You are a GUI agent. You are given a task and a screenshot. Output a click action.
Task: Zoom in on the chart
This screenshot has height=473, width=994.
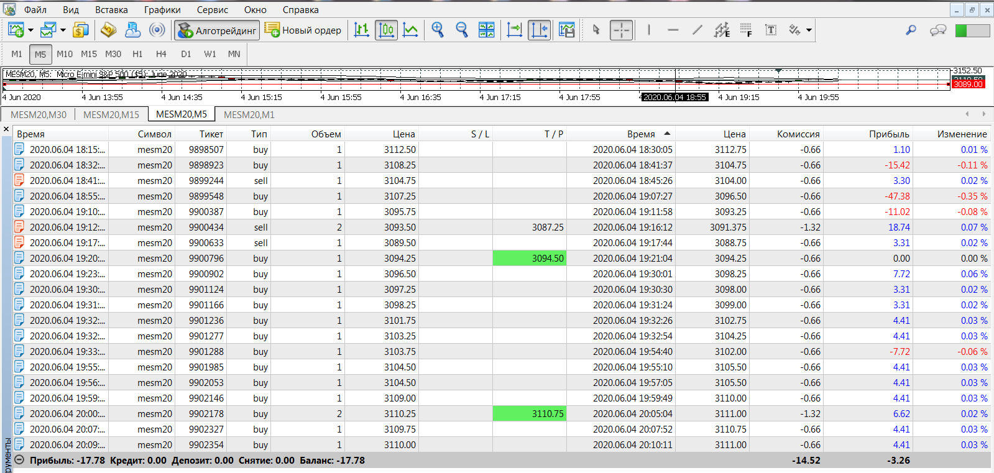(x=438, y=30)
